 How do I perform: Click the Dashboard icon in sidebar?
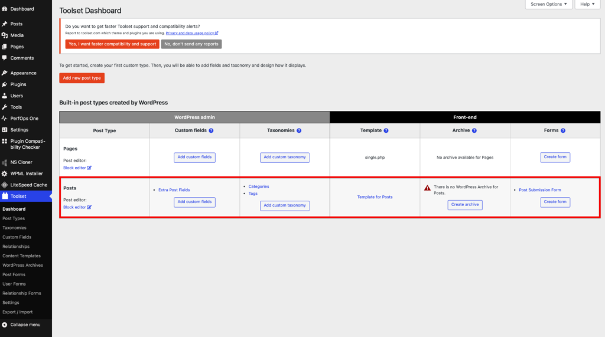[x=5, y=9]
